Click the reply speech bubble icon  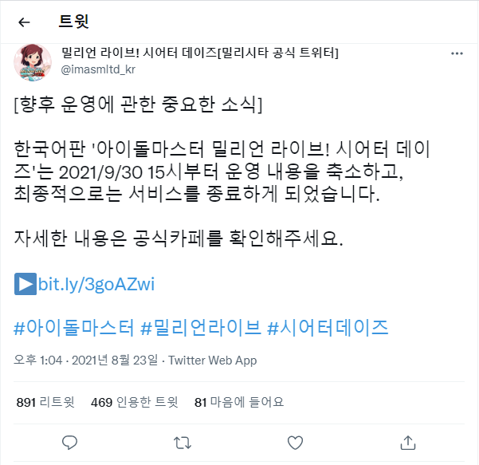tap(69, 443)
